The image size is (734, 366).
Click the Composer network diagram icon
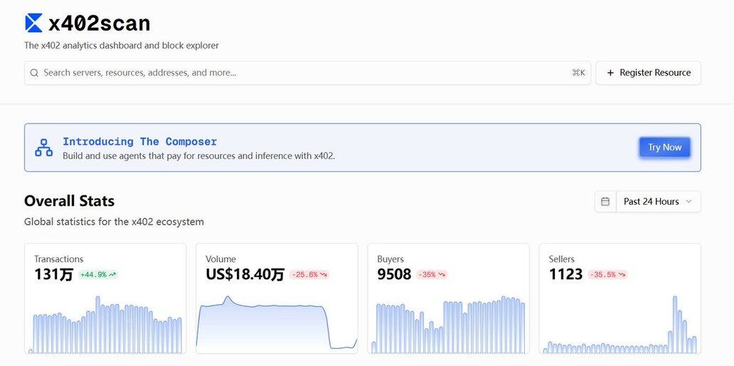[44, 148]
